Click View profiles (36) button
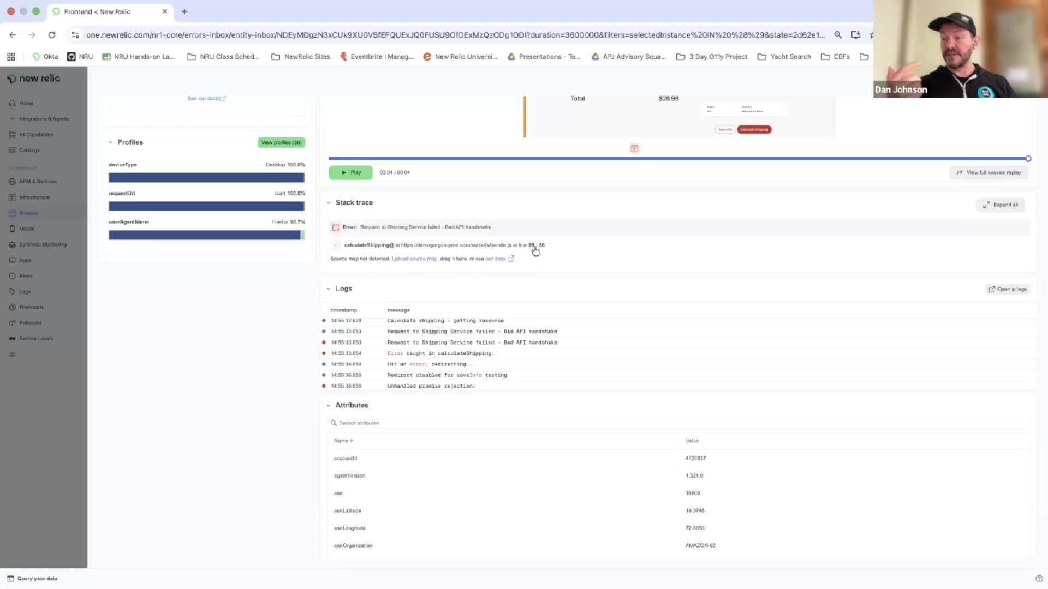 coord(281,143)
